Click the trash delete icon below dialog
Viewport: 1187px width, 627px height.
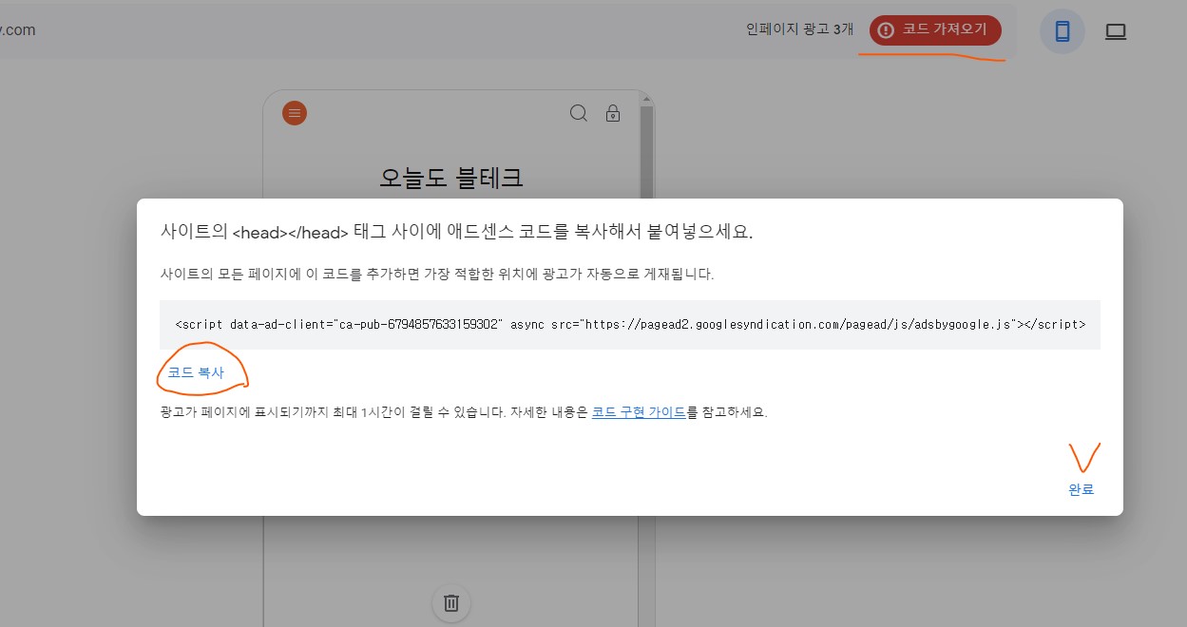coord(451,602)
